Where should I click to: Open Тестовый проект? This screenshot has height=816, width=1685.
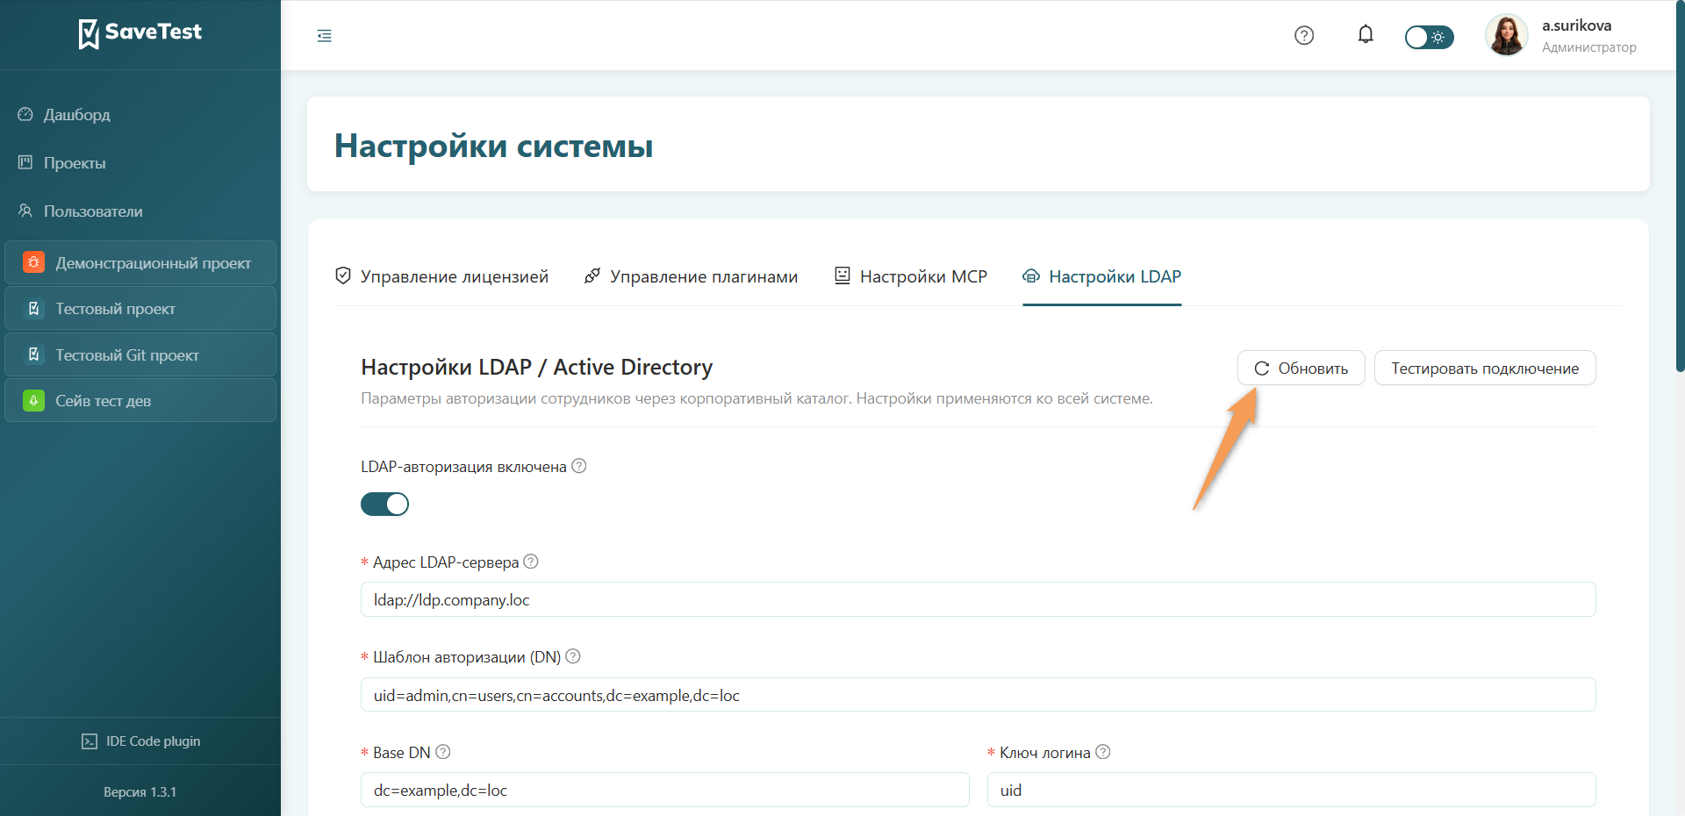pos(140,309)
